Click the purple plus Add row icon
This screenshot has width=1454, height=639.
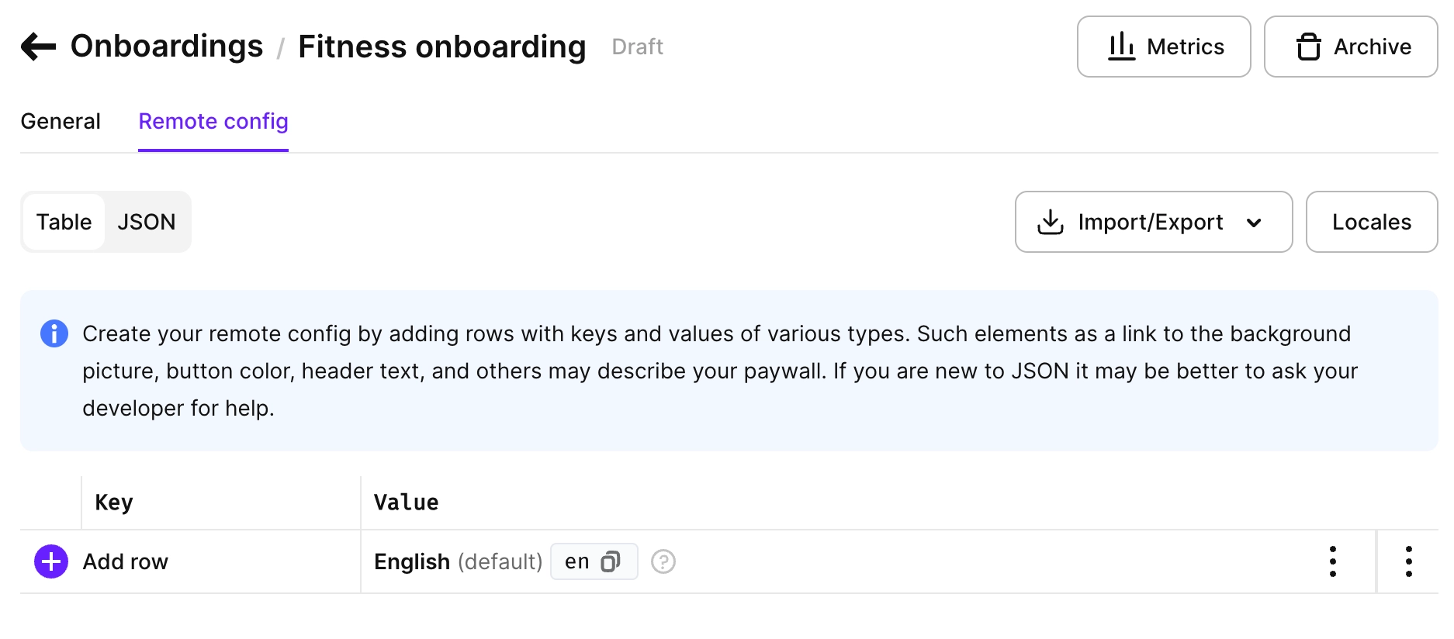tap(51, 561)
